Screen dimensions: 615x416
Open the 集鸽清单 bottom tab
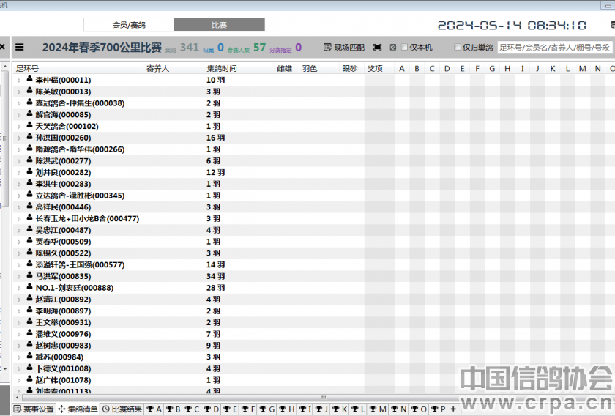point(78,409)
